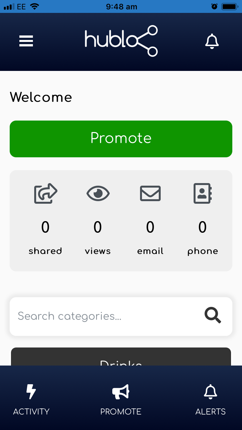The image size is (242, 430).
Task: Tap the megaphone Promote icon
Action: [x=121, y=392]
